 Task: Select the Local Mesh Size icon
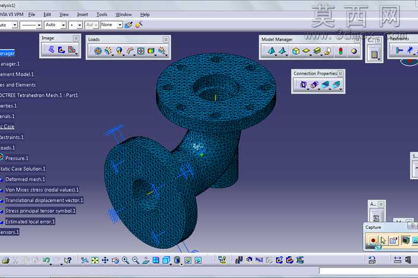coord(282,50)
